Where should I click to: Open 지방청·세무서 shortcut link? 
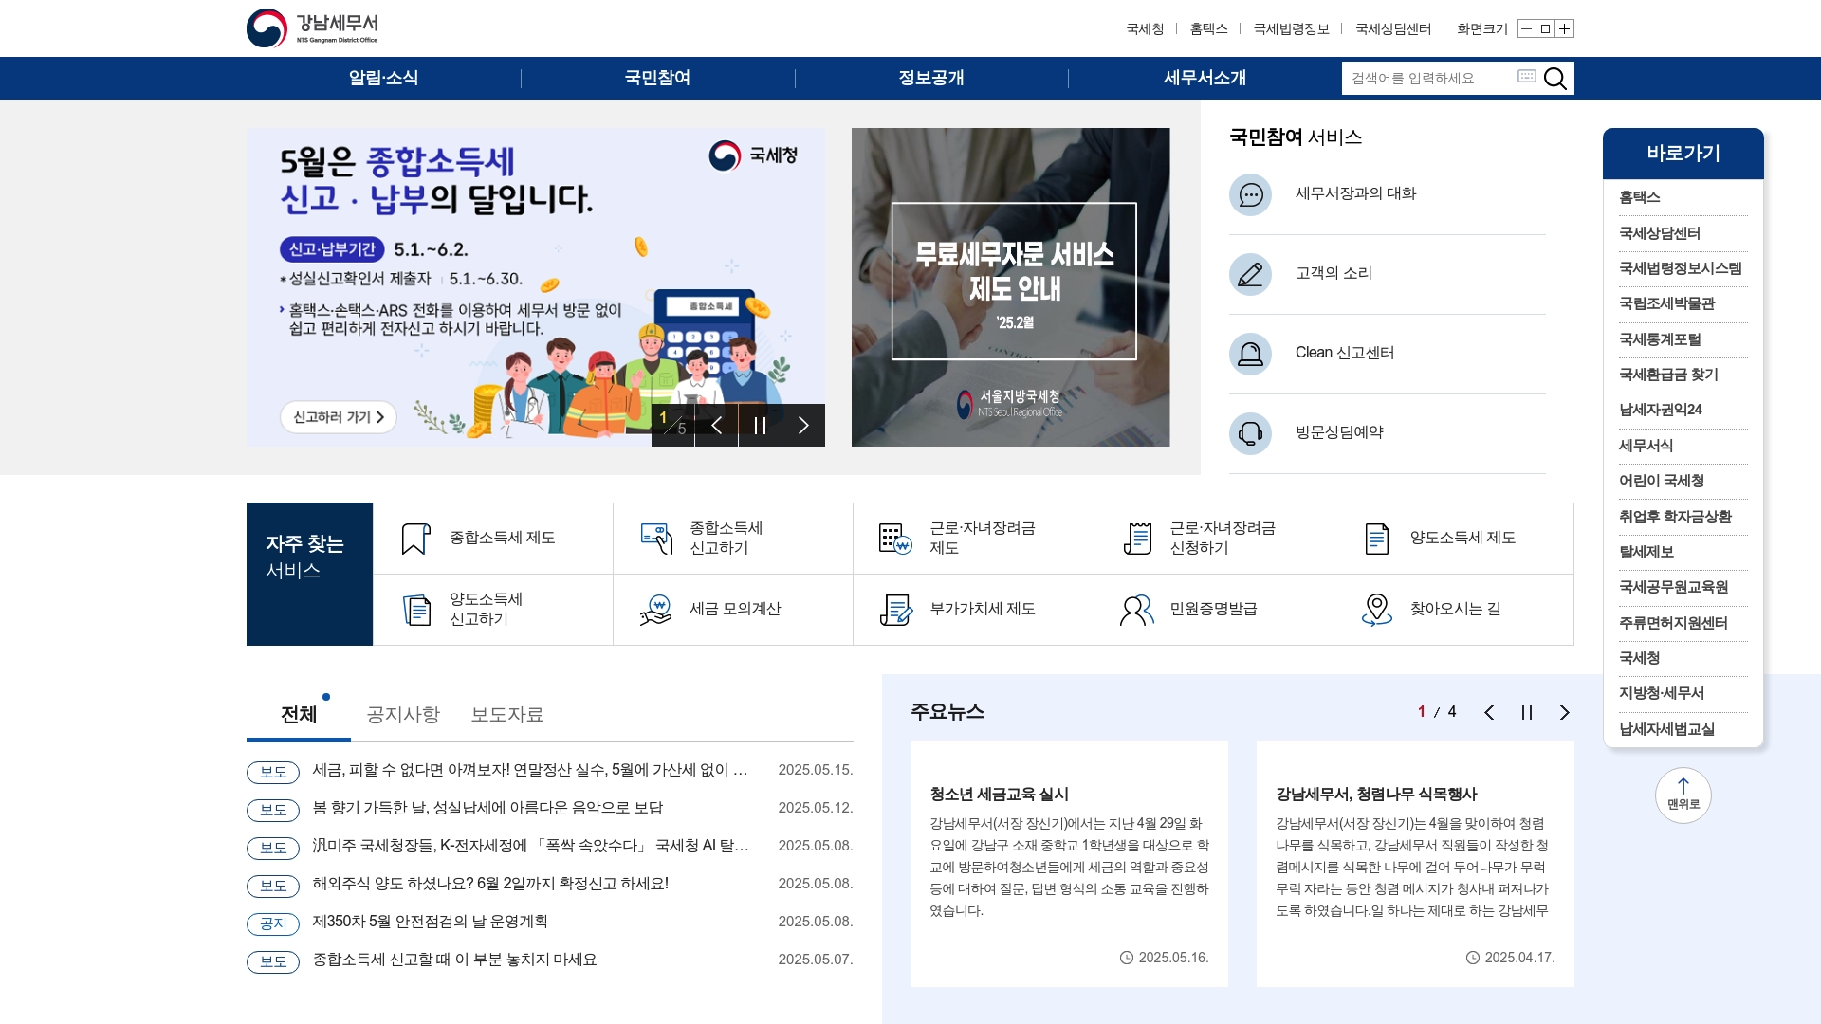[x=1662, y=693]
